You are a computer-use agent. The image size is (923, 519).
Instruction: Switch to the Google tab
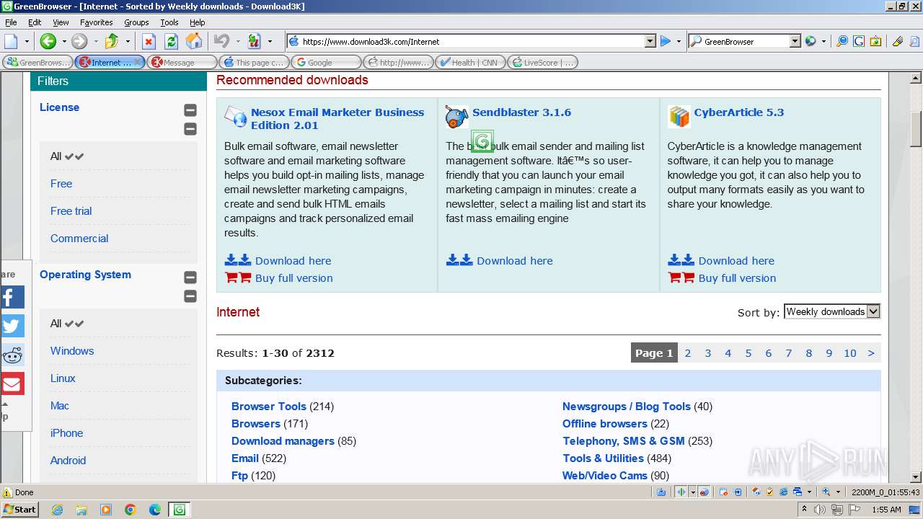click(326, 62)
